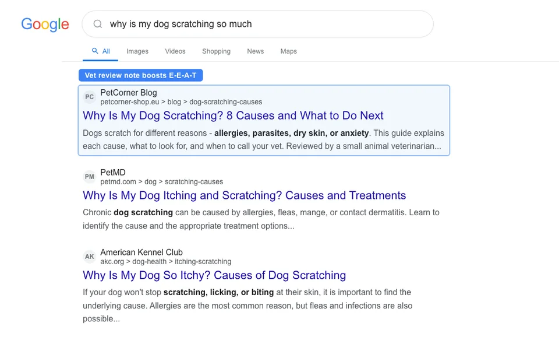Select the Shopping tab

(x=216, y=51)
